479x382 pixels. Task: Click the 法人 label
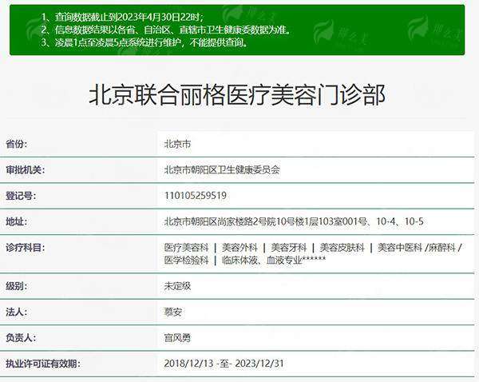pos(16,312)
